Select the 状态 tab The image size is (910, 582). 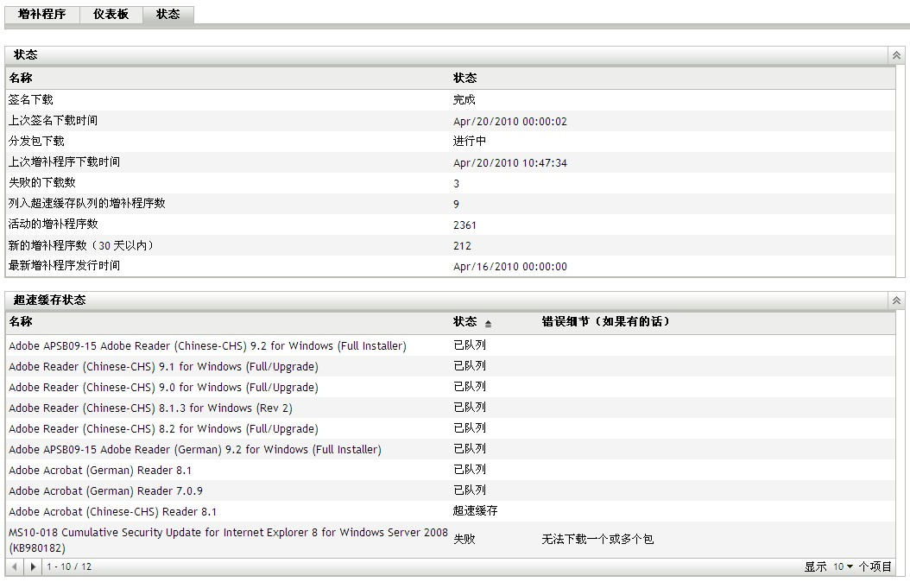[168, 14]
